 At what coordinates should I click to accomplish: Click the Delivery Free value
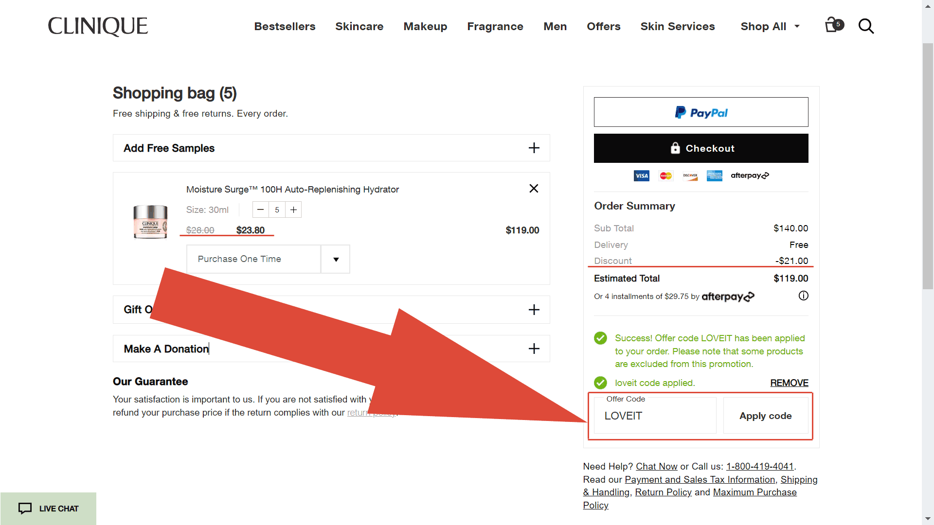(x=799, y=245)
